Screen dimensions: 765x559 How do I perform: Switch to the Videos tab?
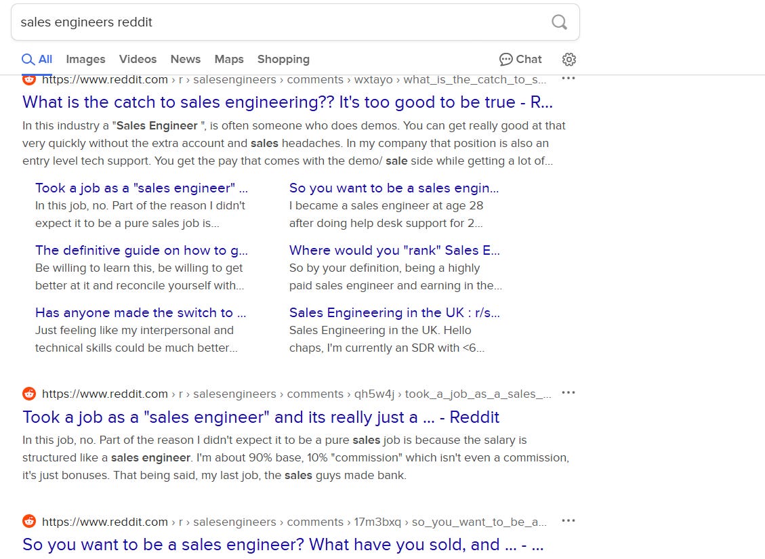point(138,60)
